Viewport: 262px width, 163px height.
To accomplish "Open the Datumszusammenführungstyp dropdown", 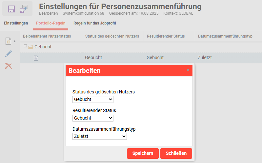I will click(x=99, y=137).
